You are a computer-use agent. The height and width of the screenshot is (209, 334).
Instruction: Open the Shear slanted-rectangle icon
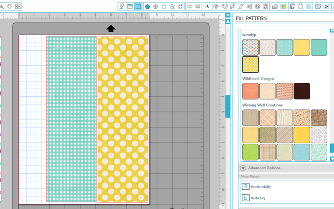(x=241, y=6)
